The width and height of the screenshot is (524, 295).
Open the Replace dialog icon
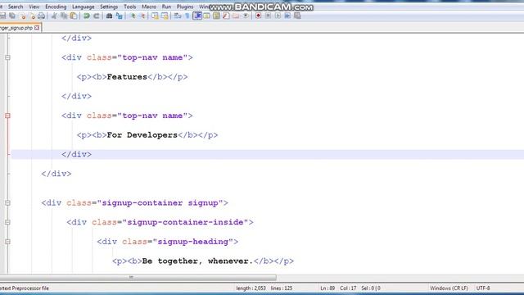[x=119, y=16]
